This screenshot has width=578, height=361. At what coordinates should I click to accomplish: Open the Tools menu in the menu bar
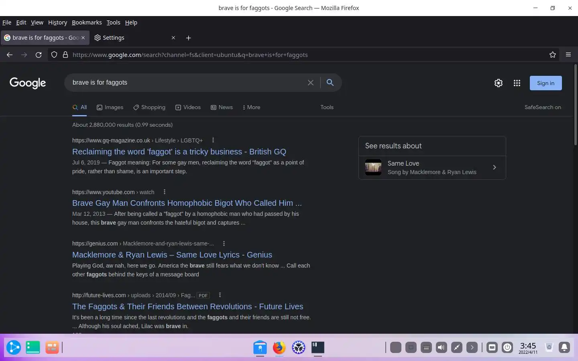point(113,22)
